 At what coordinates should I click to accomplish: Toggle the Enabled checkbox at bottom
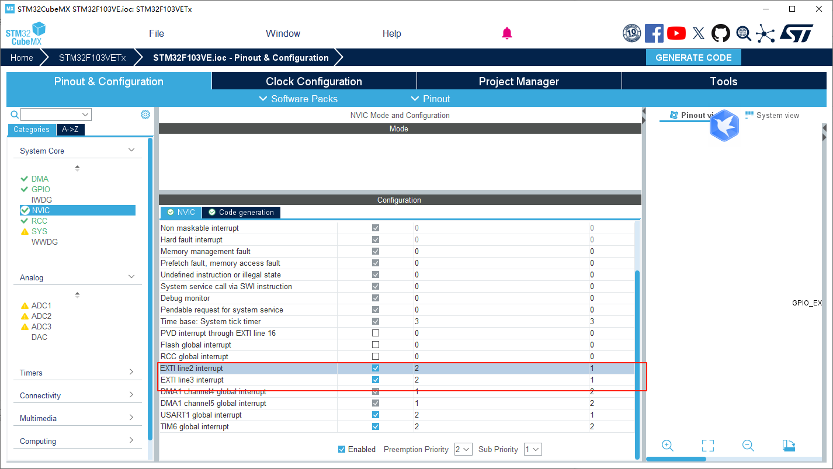tap(342, 449)
